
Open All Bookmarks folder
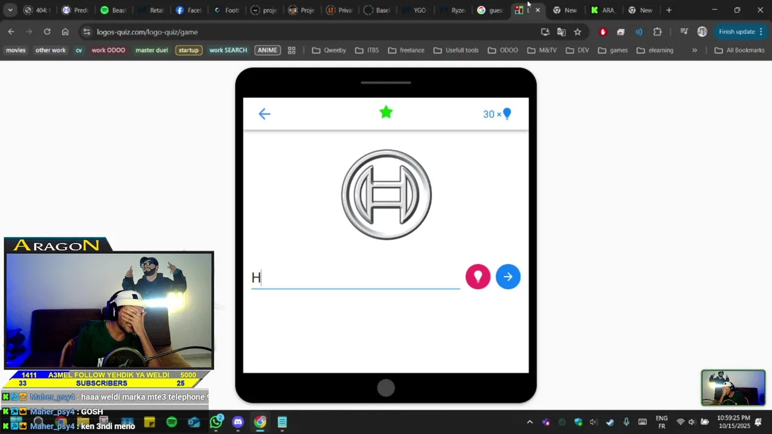coord(739,50)
